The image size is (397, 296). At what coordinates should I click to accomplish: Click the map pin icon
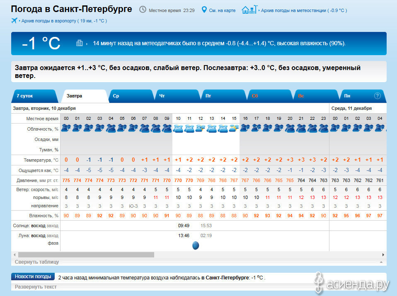coord(204,10)
